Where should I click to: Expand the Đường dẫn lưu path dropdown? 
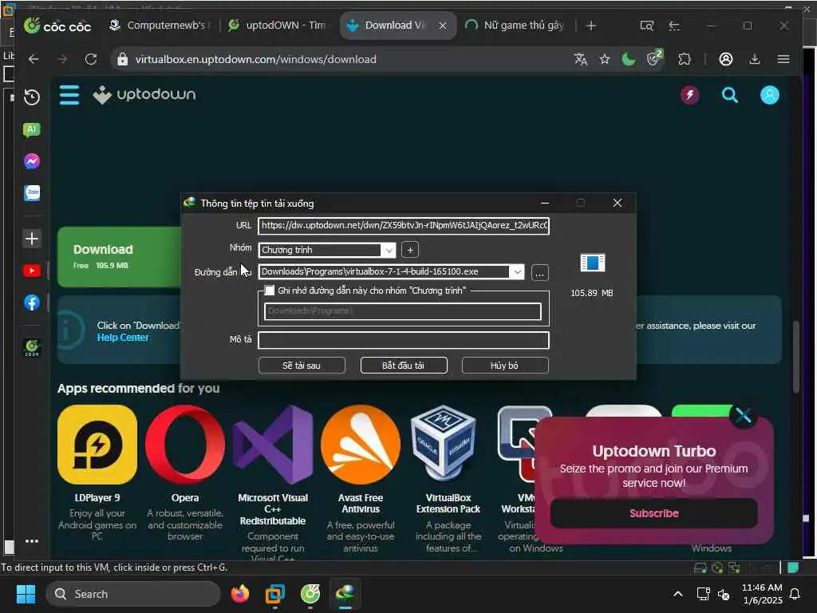517,271
